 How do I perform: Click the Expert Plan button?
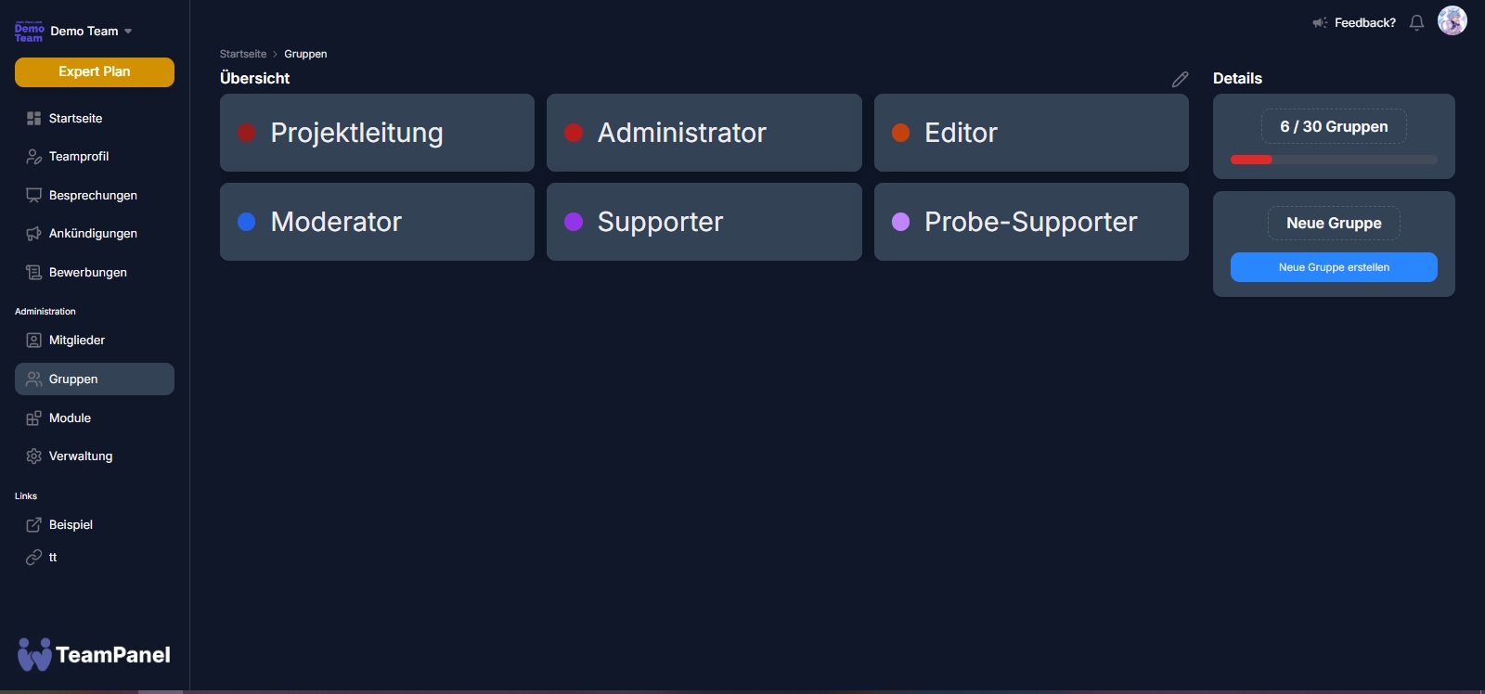pos(95,72)
